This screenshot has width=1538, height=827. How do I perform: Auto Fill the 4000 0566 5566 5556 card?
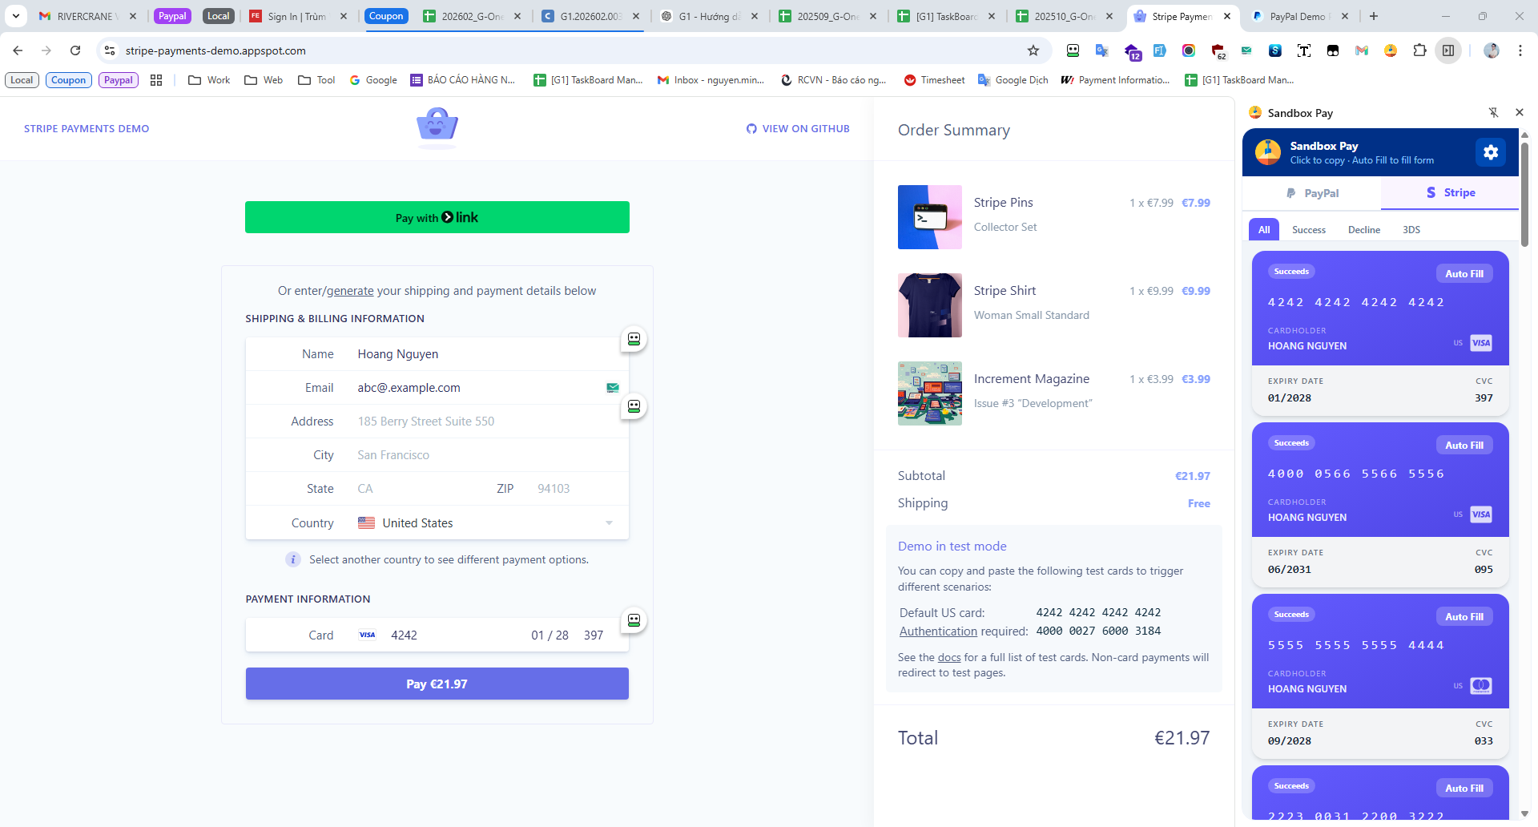click(x=1464, y=446)
